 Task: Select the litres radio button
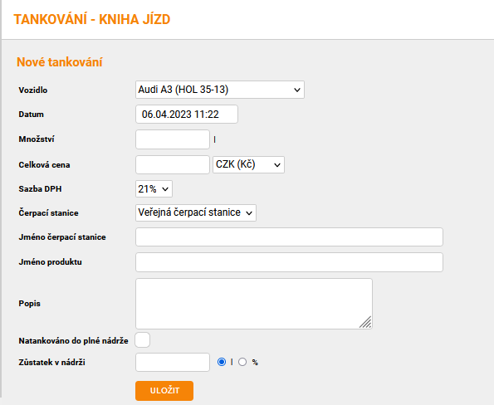coord(222,362)
